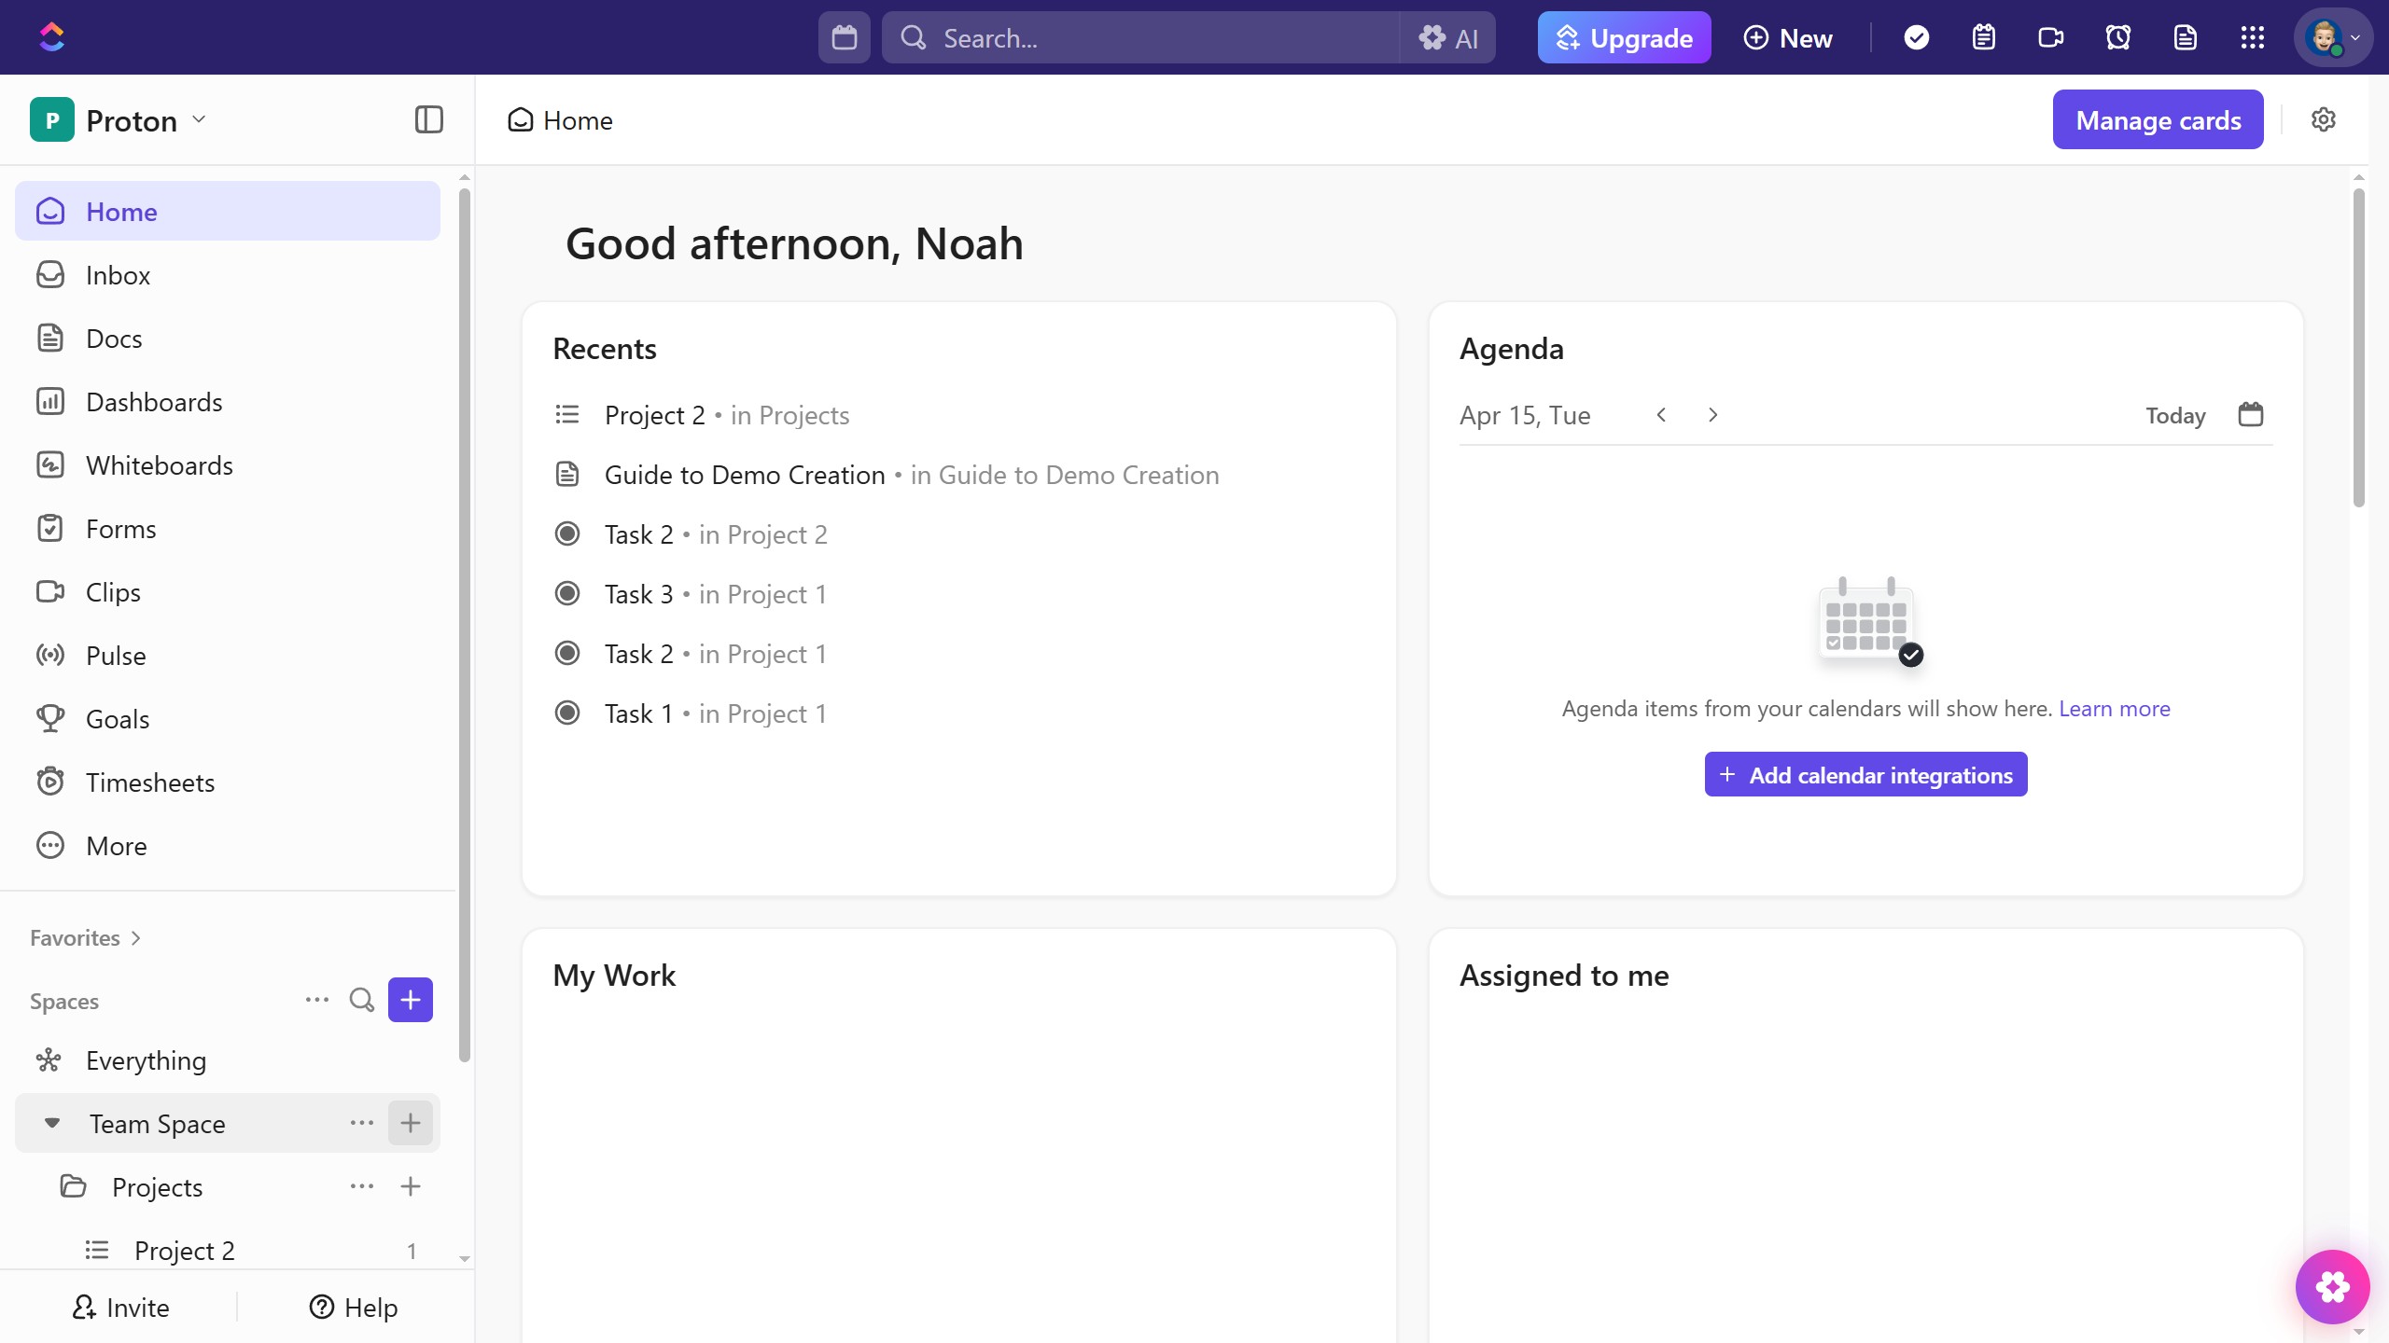Screen dimensions: 2389x1343
Task: Click the Manage cards button
Action: tap(2158, 119)
